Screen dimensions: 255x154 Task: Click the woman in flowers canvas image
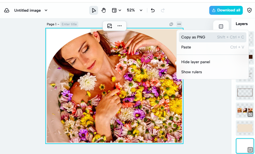(114, 86)
